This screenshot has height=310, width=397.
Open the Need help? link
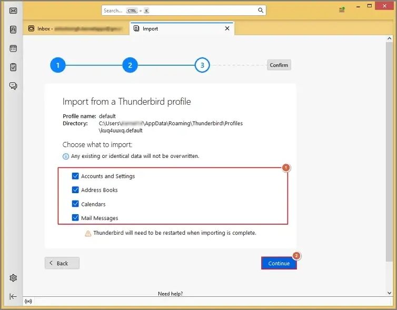[x=171, y=294]
